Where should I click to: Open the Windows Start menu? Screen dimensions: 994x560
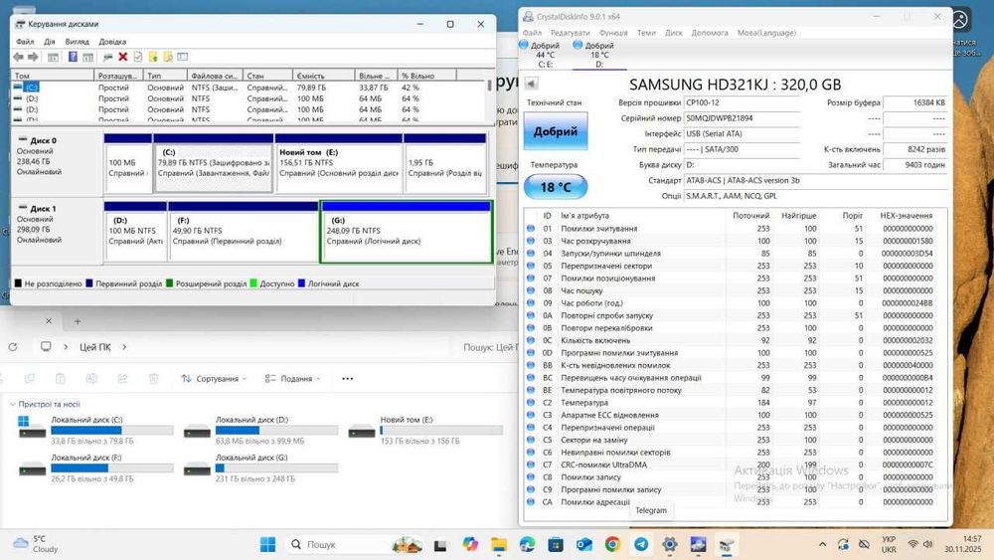point(267,544)
